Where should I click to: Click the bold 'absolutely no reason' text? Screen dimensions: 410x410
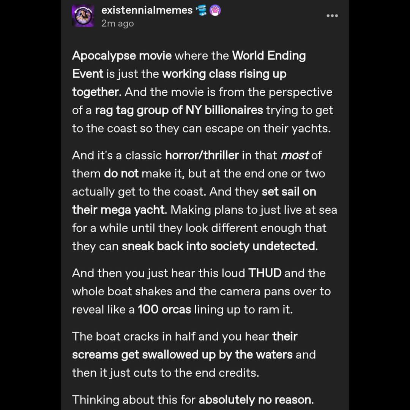coord(255,400)
